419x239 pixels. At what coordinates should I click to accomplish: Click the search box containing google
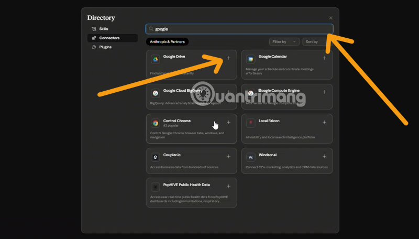point(239,29)
